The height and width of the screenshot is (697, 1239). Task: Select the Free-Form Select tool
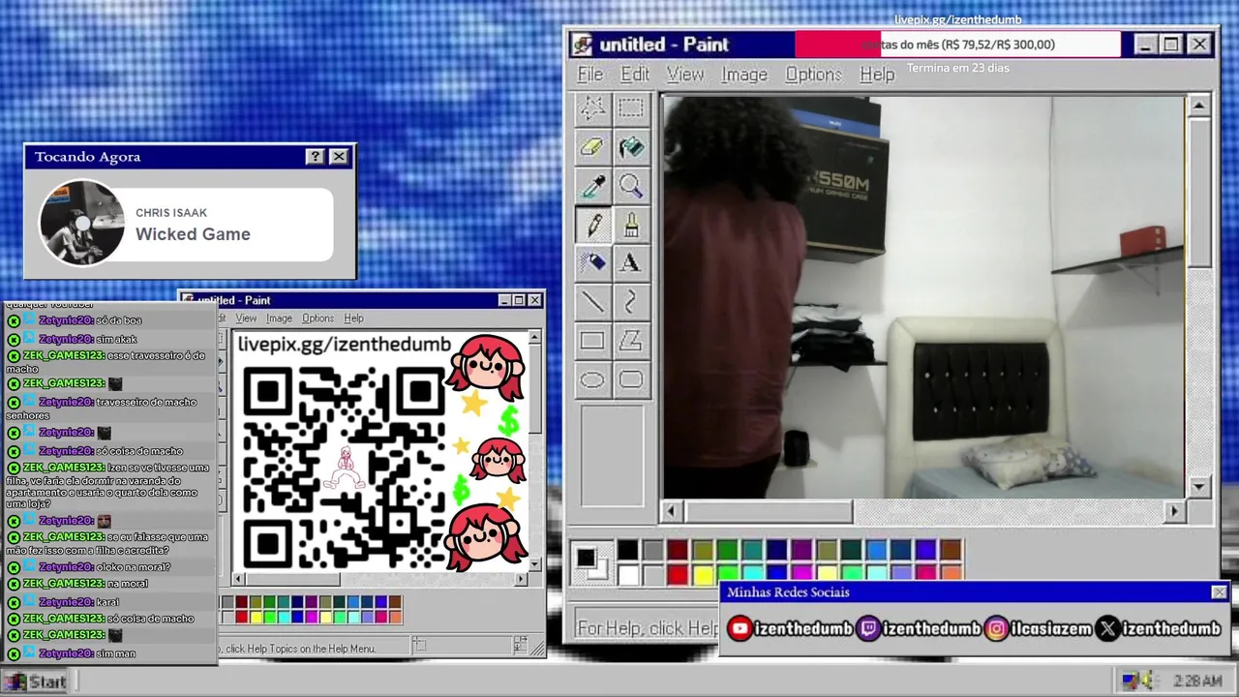[x=592, y=108]
